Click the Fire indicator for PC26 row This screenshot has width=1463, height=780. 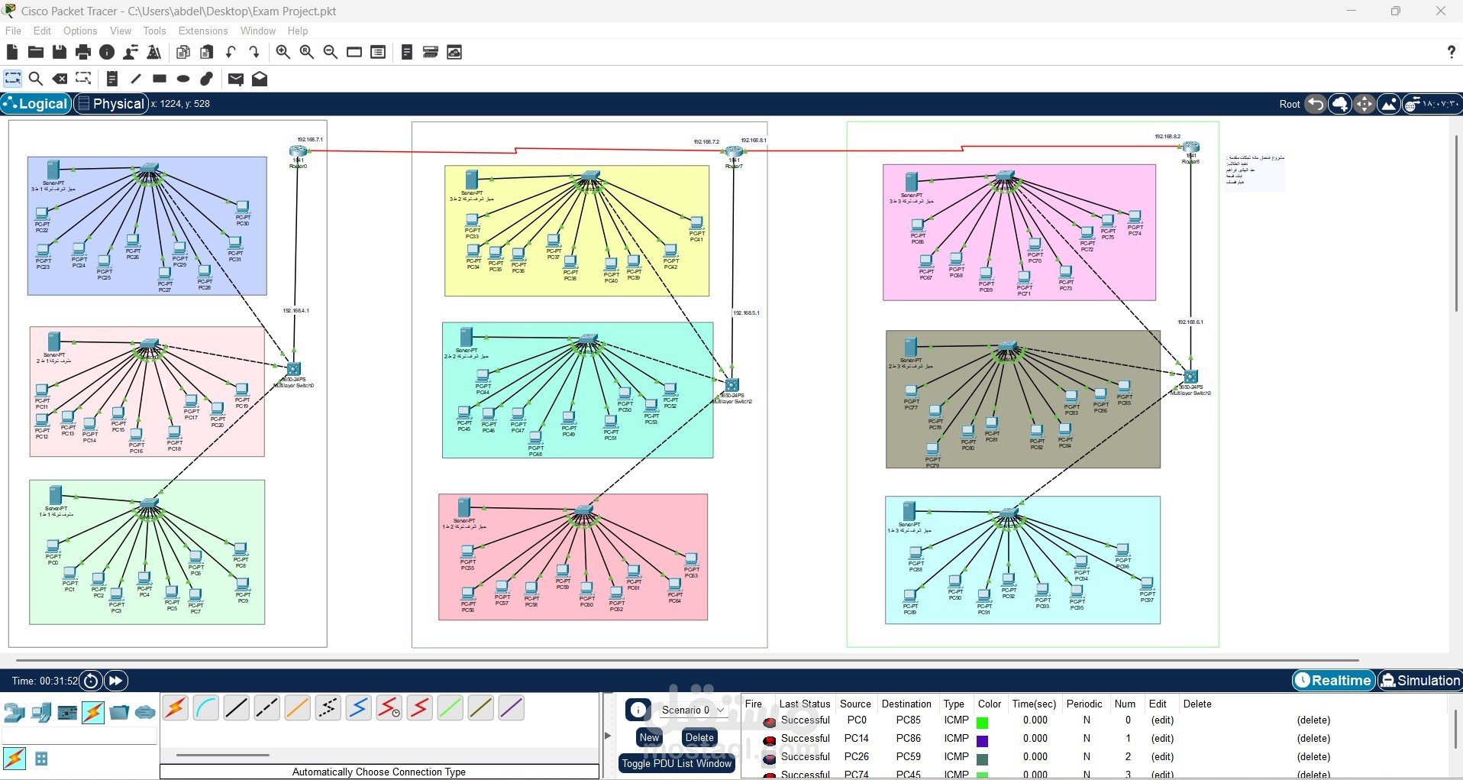point(770,758)
